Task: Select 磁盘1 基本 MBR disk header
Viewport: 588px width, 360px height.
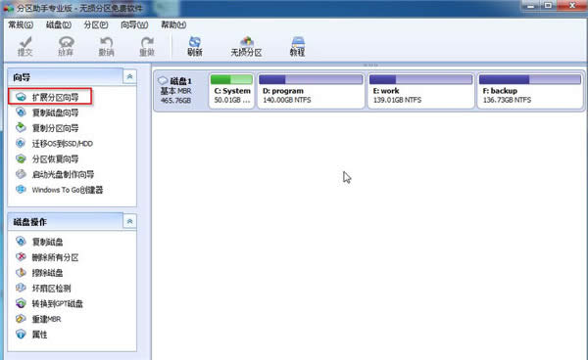Action: (x=180, y=90)
